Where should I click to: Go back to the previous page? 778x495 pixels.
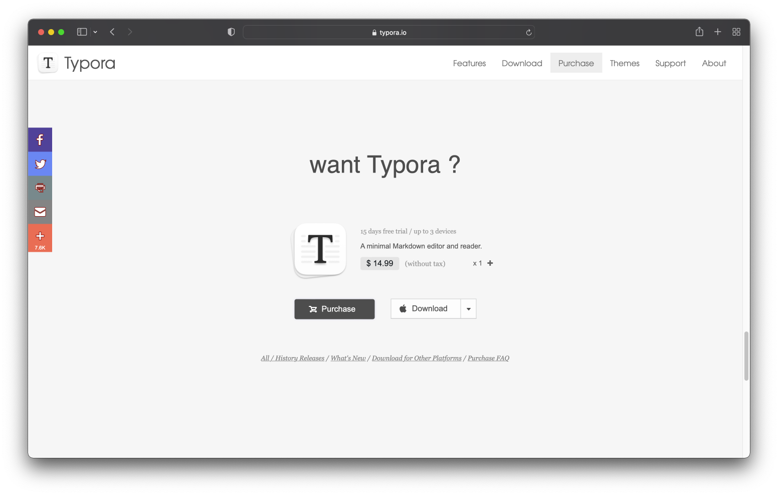[x=112, y=32]
